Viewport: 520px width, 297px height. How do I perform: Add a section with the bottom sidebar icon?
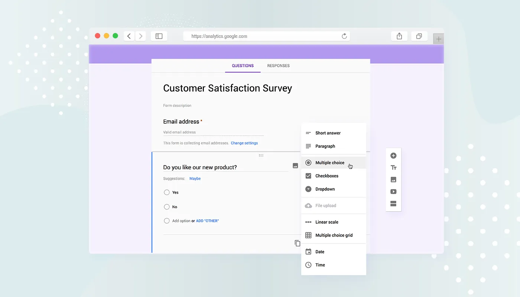coord(393,203)
